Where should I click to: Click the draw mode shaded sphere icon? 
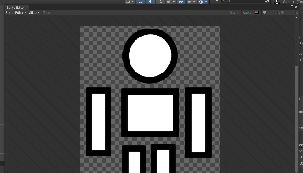[128, 2]
